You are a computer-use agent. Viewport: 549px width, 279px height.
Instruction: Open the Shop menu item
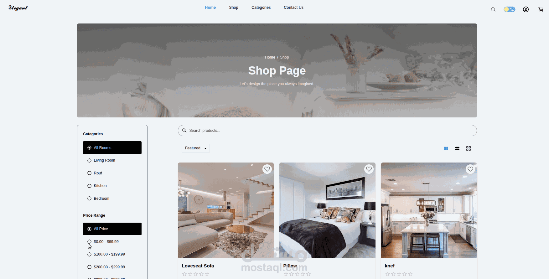pos(234,8)
